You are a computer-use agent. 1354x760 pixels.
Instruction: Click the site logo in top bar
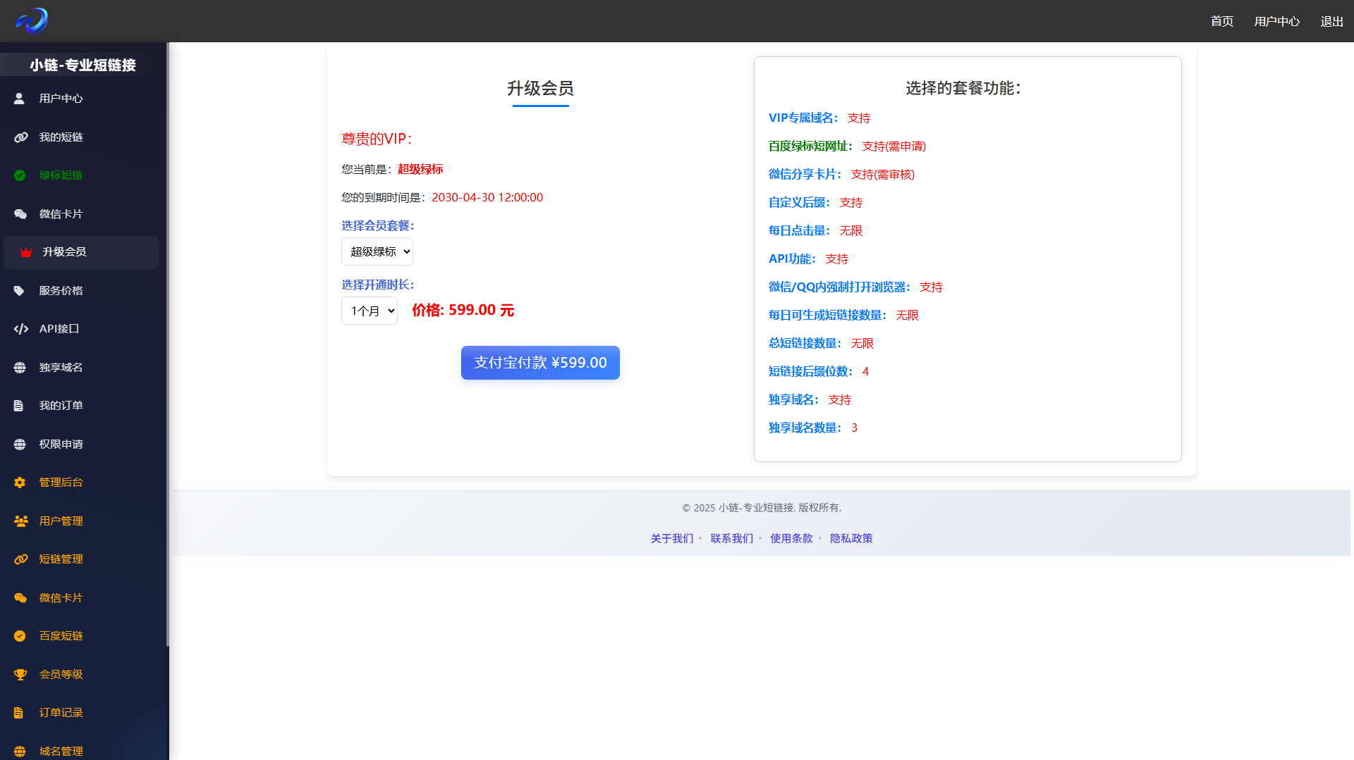(32, 21)
